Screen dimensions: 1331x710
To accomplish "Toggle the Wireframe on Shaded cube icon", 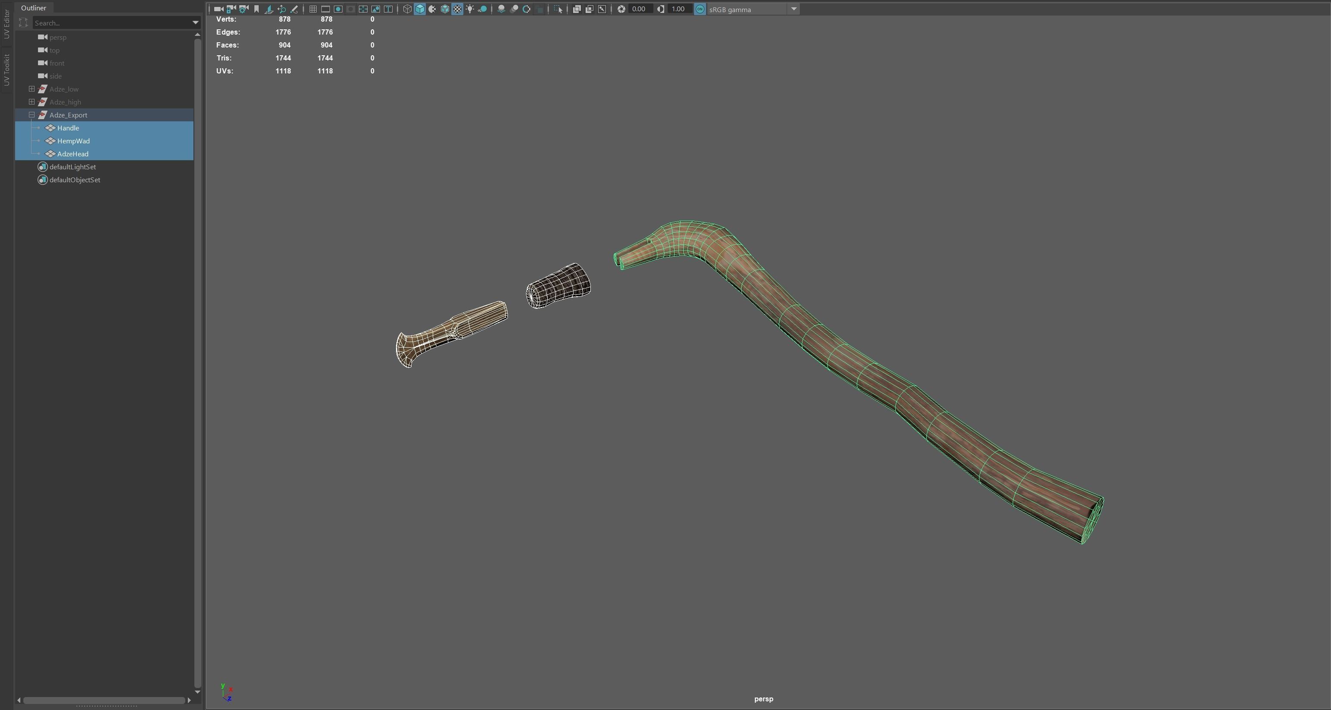I will [x=445, y=9].
